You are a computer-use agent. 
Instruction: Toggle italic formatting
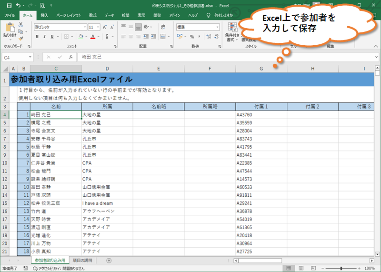point(44,37)
